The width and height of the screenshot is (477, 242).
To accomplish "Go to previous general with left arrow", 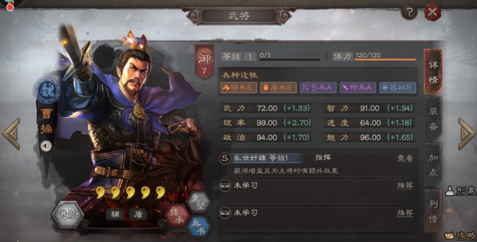I will pyautogui.click(x=11, y=134).
